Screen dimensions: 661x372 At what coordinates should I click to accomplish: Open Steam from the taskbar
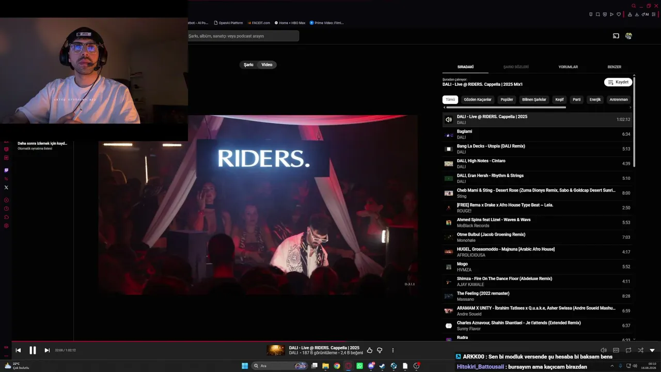(383, 366)
